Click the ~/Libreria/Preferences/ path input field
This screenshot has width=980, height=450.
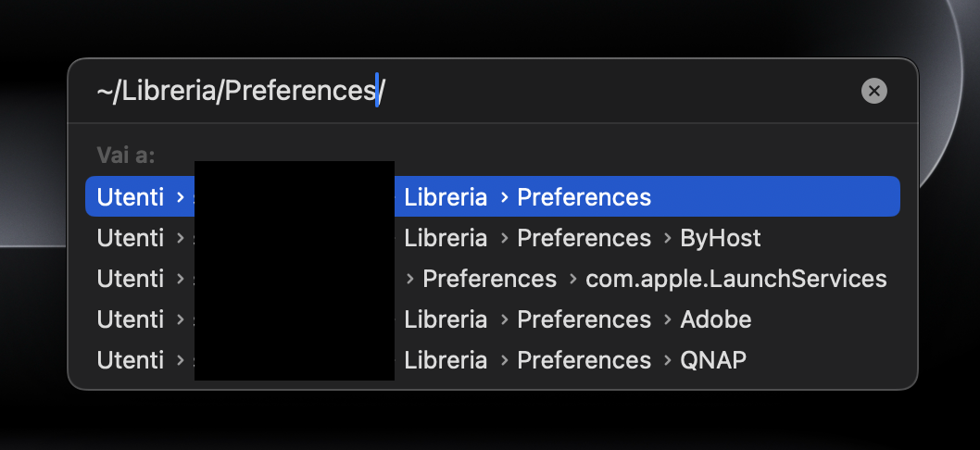click(463, 91)
